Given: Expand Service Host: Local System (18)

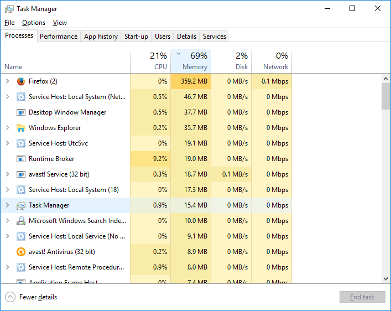Looking at the screenshot, I should tap(7, 190).
